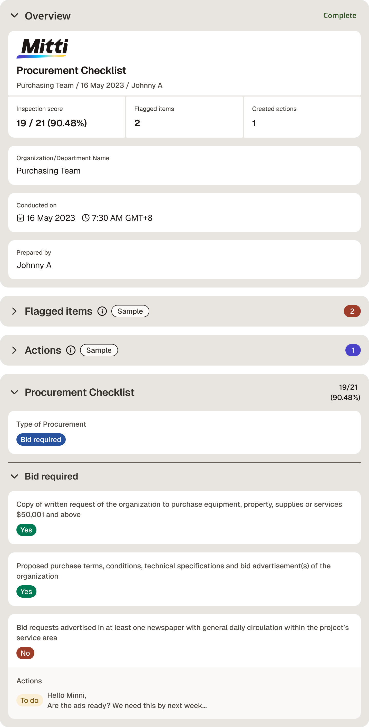
Task: Expand the Actions section chevron
Action: 14,350
